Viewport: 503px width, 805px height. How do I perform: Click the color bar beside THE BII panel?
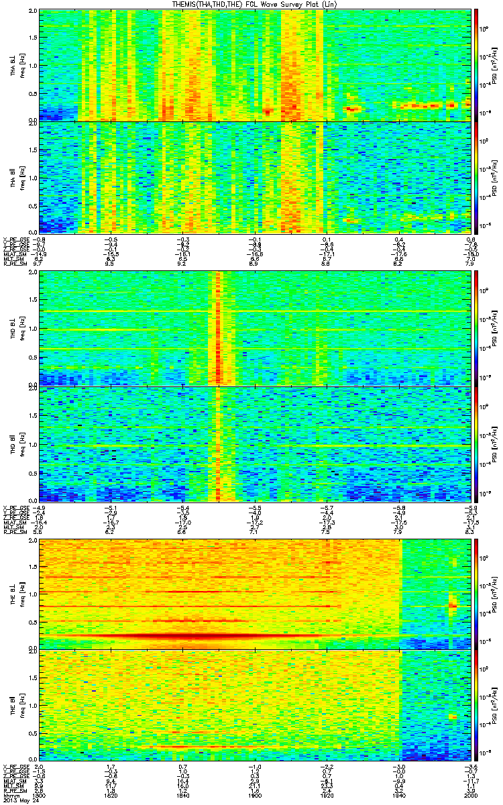(477, 705)
